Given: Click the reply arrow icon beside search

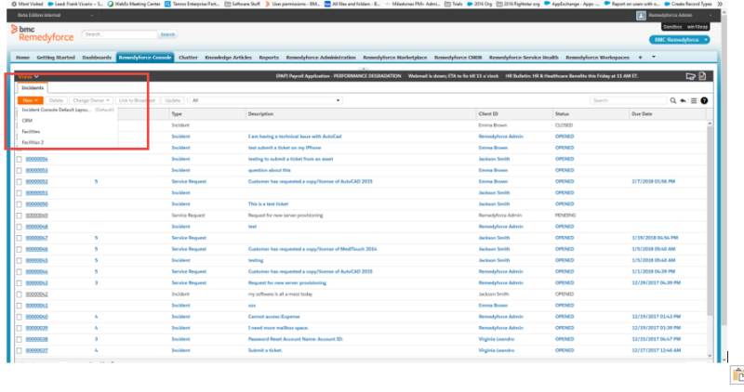Looking at the screenshot, I should tap(684, 100).
